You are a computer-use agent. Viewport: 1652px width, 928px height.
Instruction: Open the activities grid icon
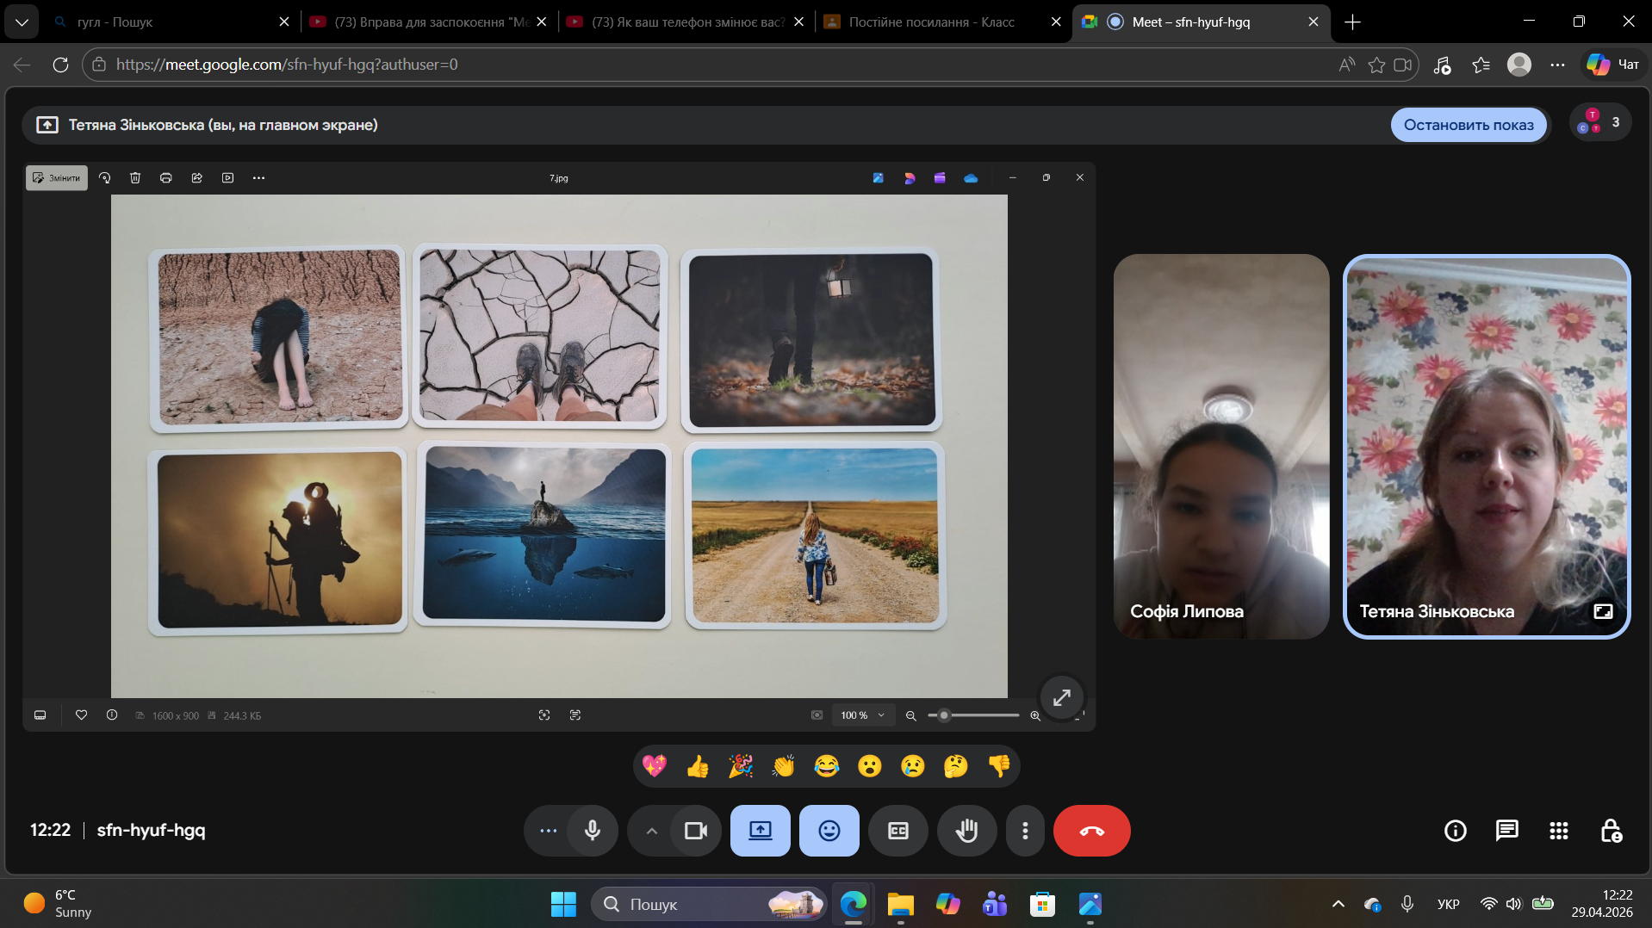(x=1558, y=831)
